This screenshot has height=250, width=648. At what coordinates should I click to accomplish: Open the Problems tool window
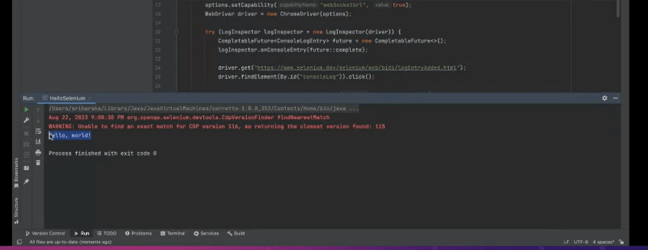(138, 233)
